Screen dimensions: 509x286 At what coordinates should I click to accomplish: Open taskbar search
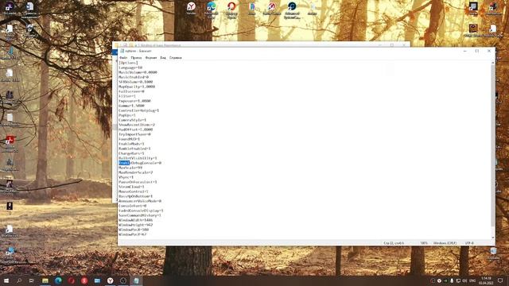(19, 280)
